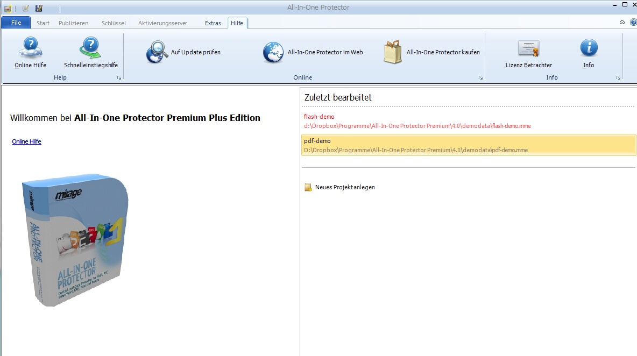
Task: Open the Lizenz Betrachter certificate icon
Action: coord(528,48)
